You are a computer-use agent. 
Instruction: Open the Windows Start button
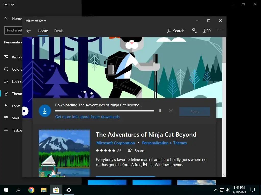(x=6, y=190)
